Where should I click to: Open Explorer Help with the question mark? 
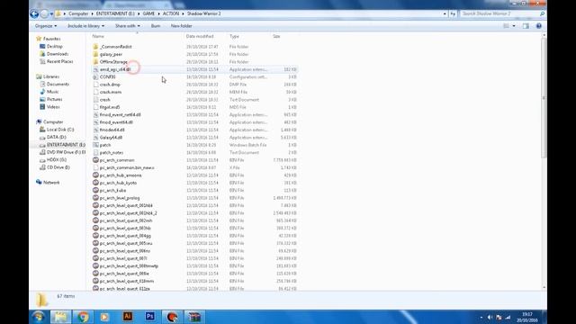(x=539, y=26)
